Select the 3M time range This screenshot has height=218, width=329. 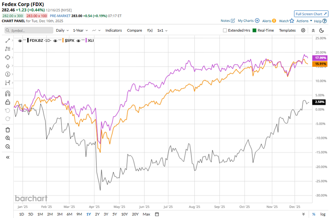59,214
